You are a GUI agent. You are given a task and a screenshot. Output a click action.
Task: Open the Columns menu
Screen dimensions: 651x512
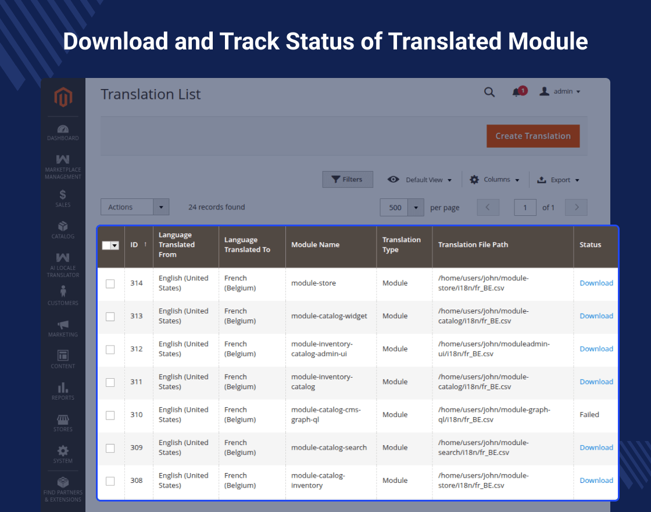495,180
